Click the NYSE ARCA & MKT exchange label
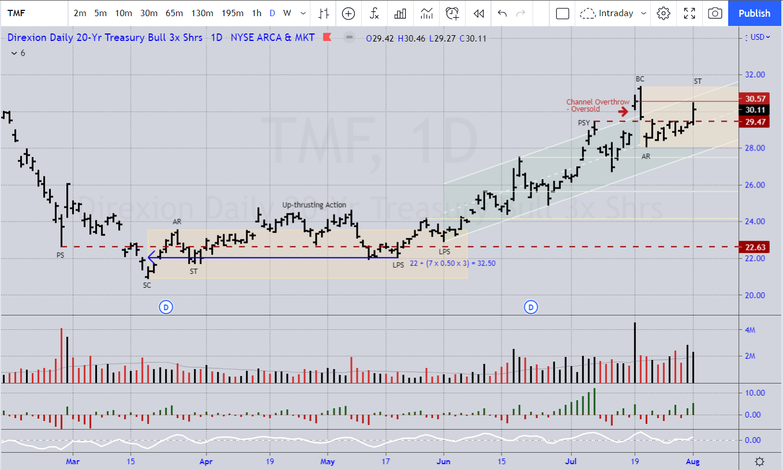 (273, 37)
